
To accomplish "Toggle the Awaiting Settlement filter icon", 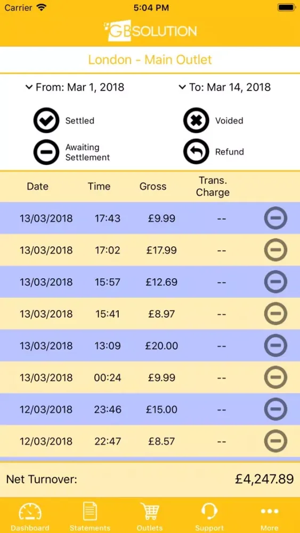I will [x=46, y=151].
